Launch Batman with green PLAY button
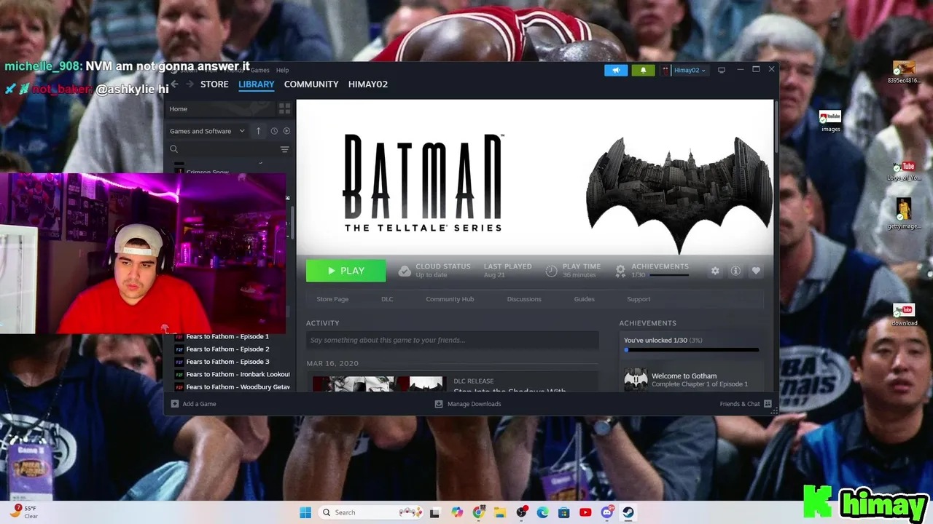933x524 pixels. click(346, 271)
